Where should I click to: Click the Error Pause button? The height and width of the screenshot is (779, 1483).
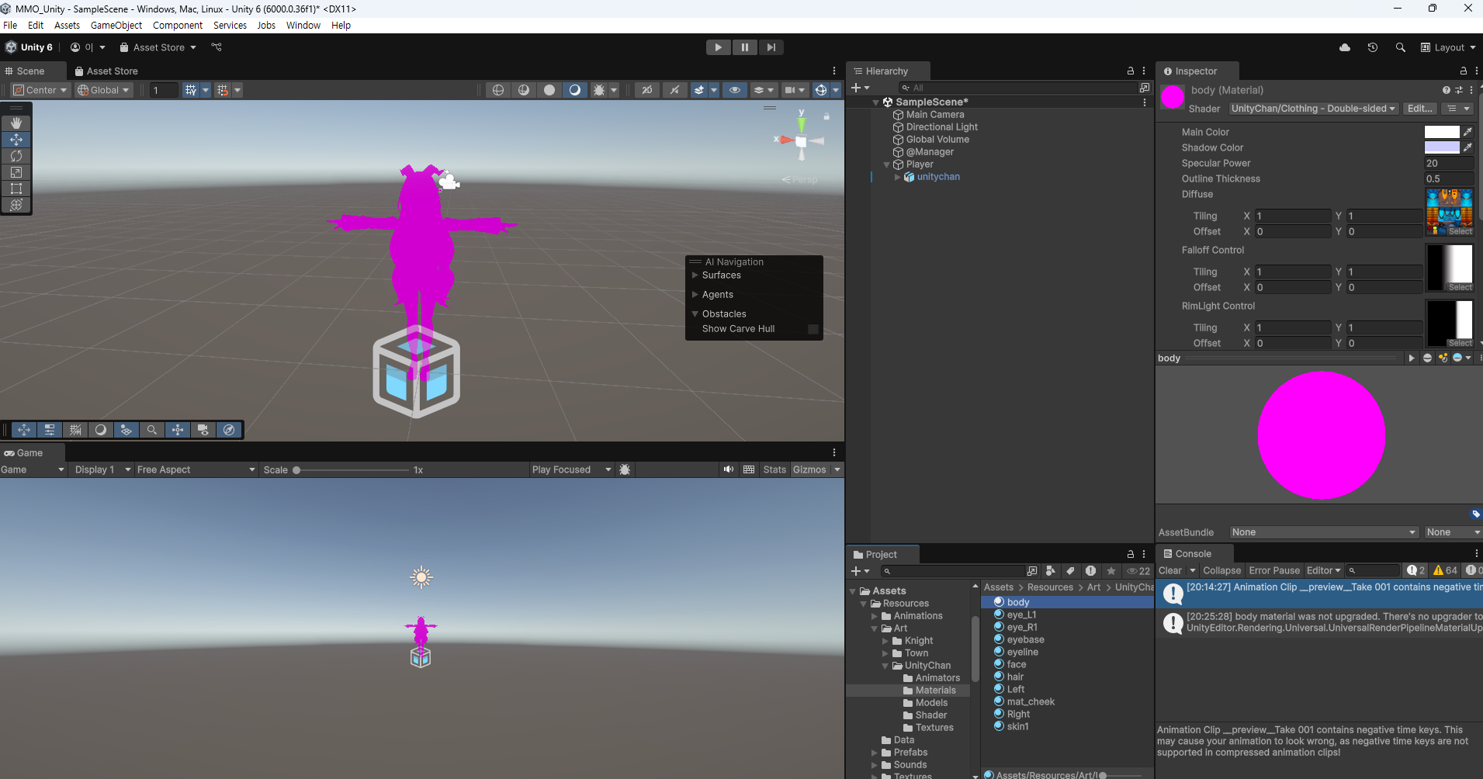[1274, 570]
